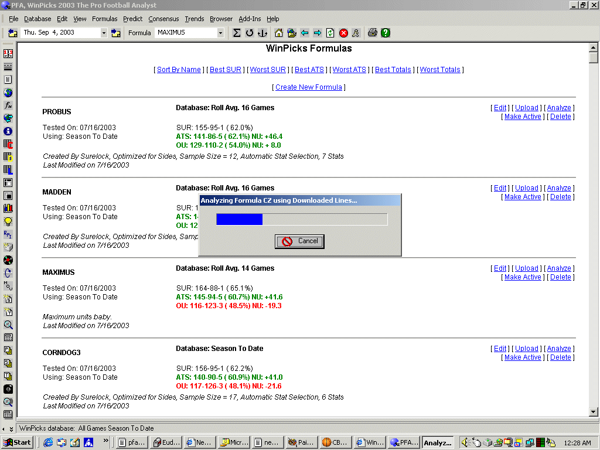Click the black 8-ball sidebar icon
The image size is (600, 450).
pyautogui.click(x=8, y=389)
